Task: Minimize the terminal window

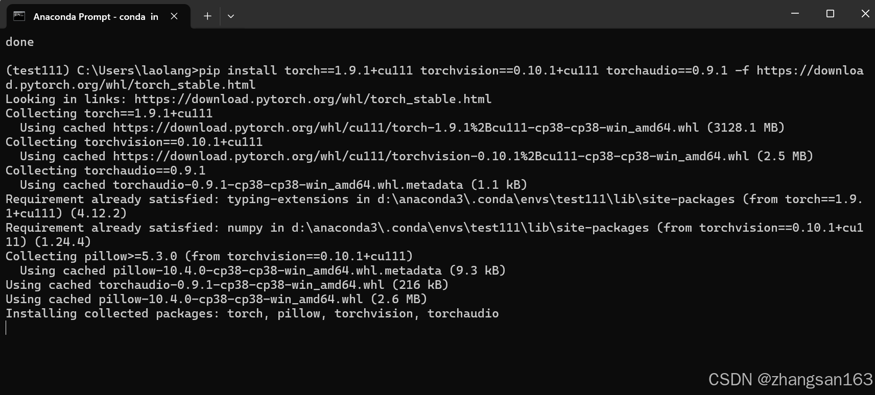Action: pyautogui.click(x=795, y=13)
